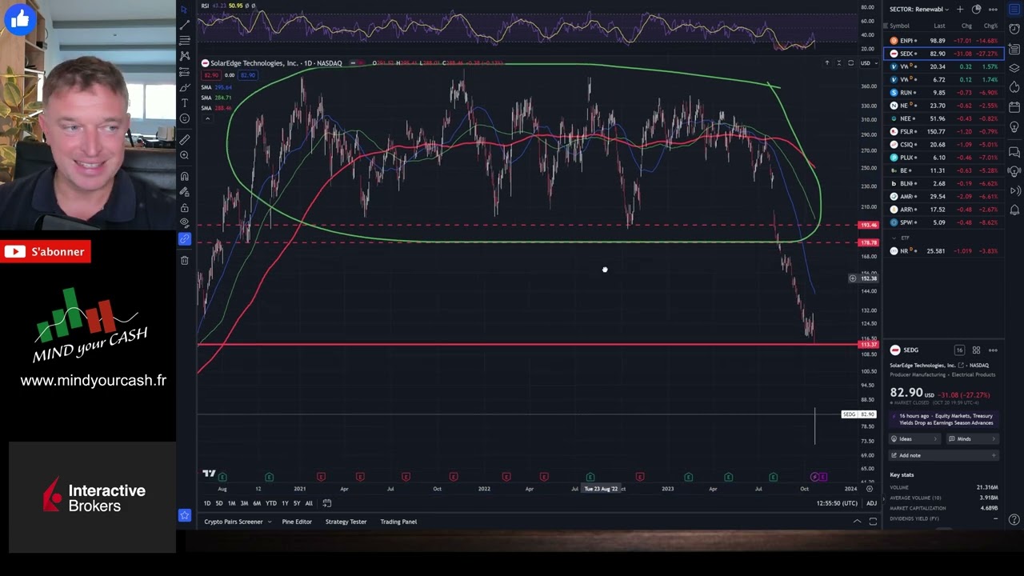Toggle lock all drawing tools

pyautogui.click(x=185, y=208)
